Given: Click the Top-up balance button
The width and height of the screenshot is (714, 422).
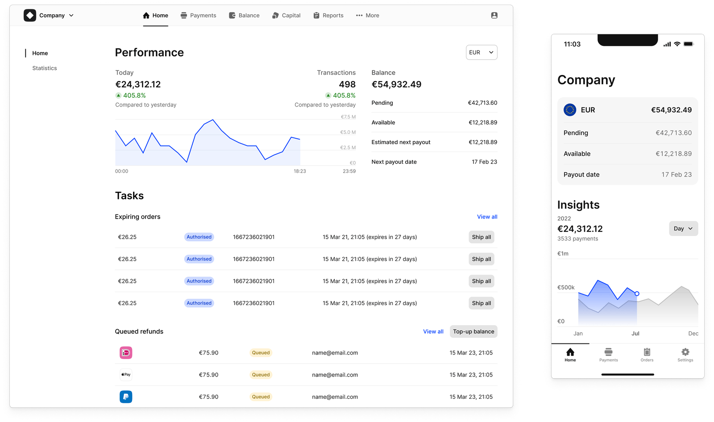Looking at the screenshot, I should [473, 331].
